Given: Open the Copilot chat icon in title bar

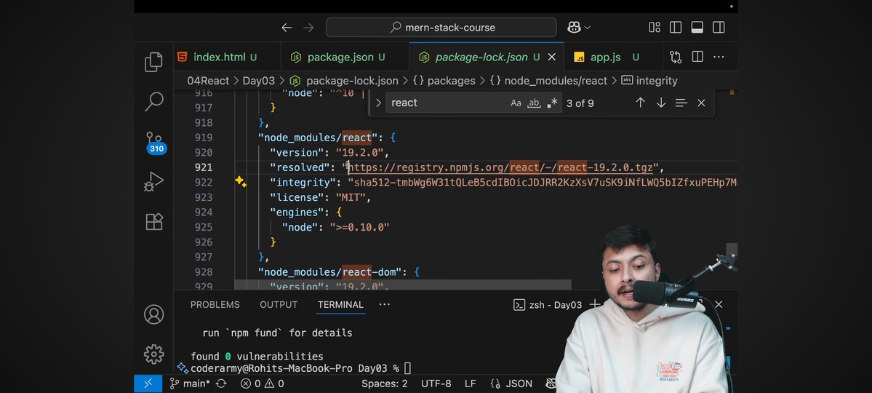Looking at the screenshot, I should point(574,27).
